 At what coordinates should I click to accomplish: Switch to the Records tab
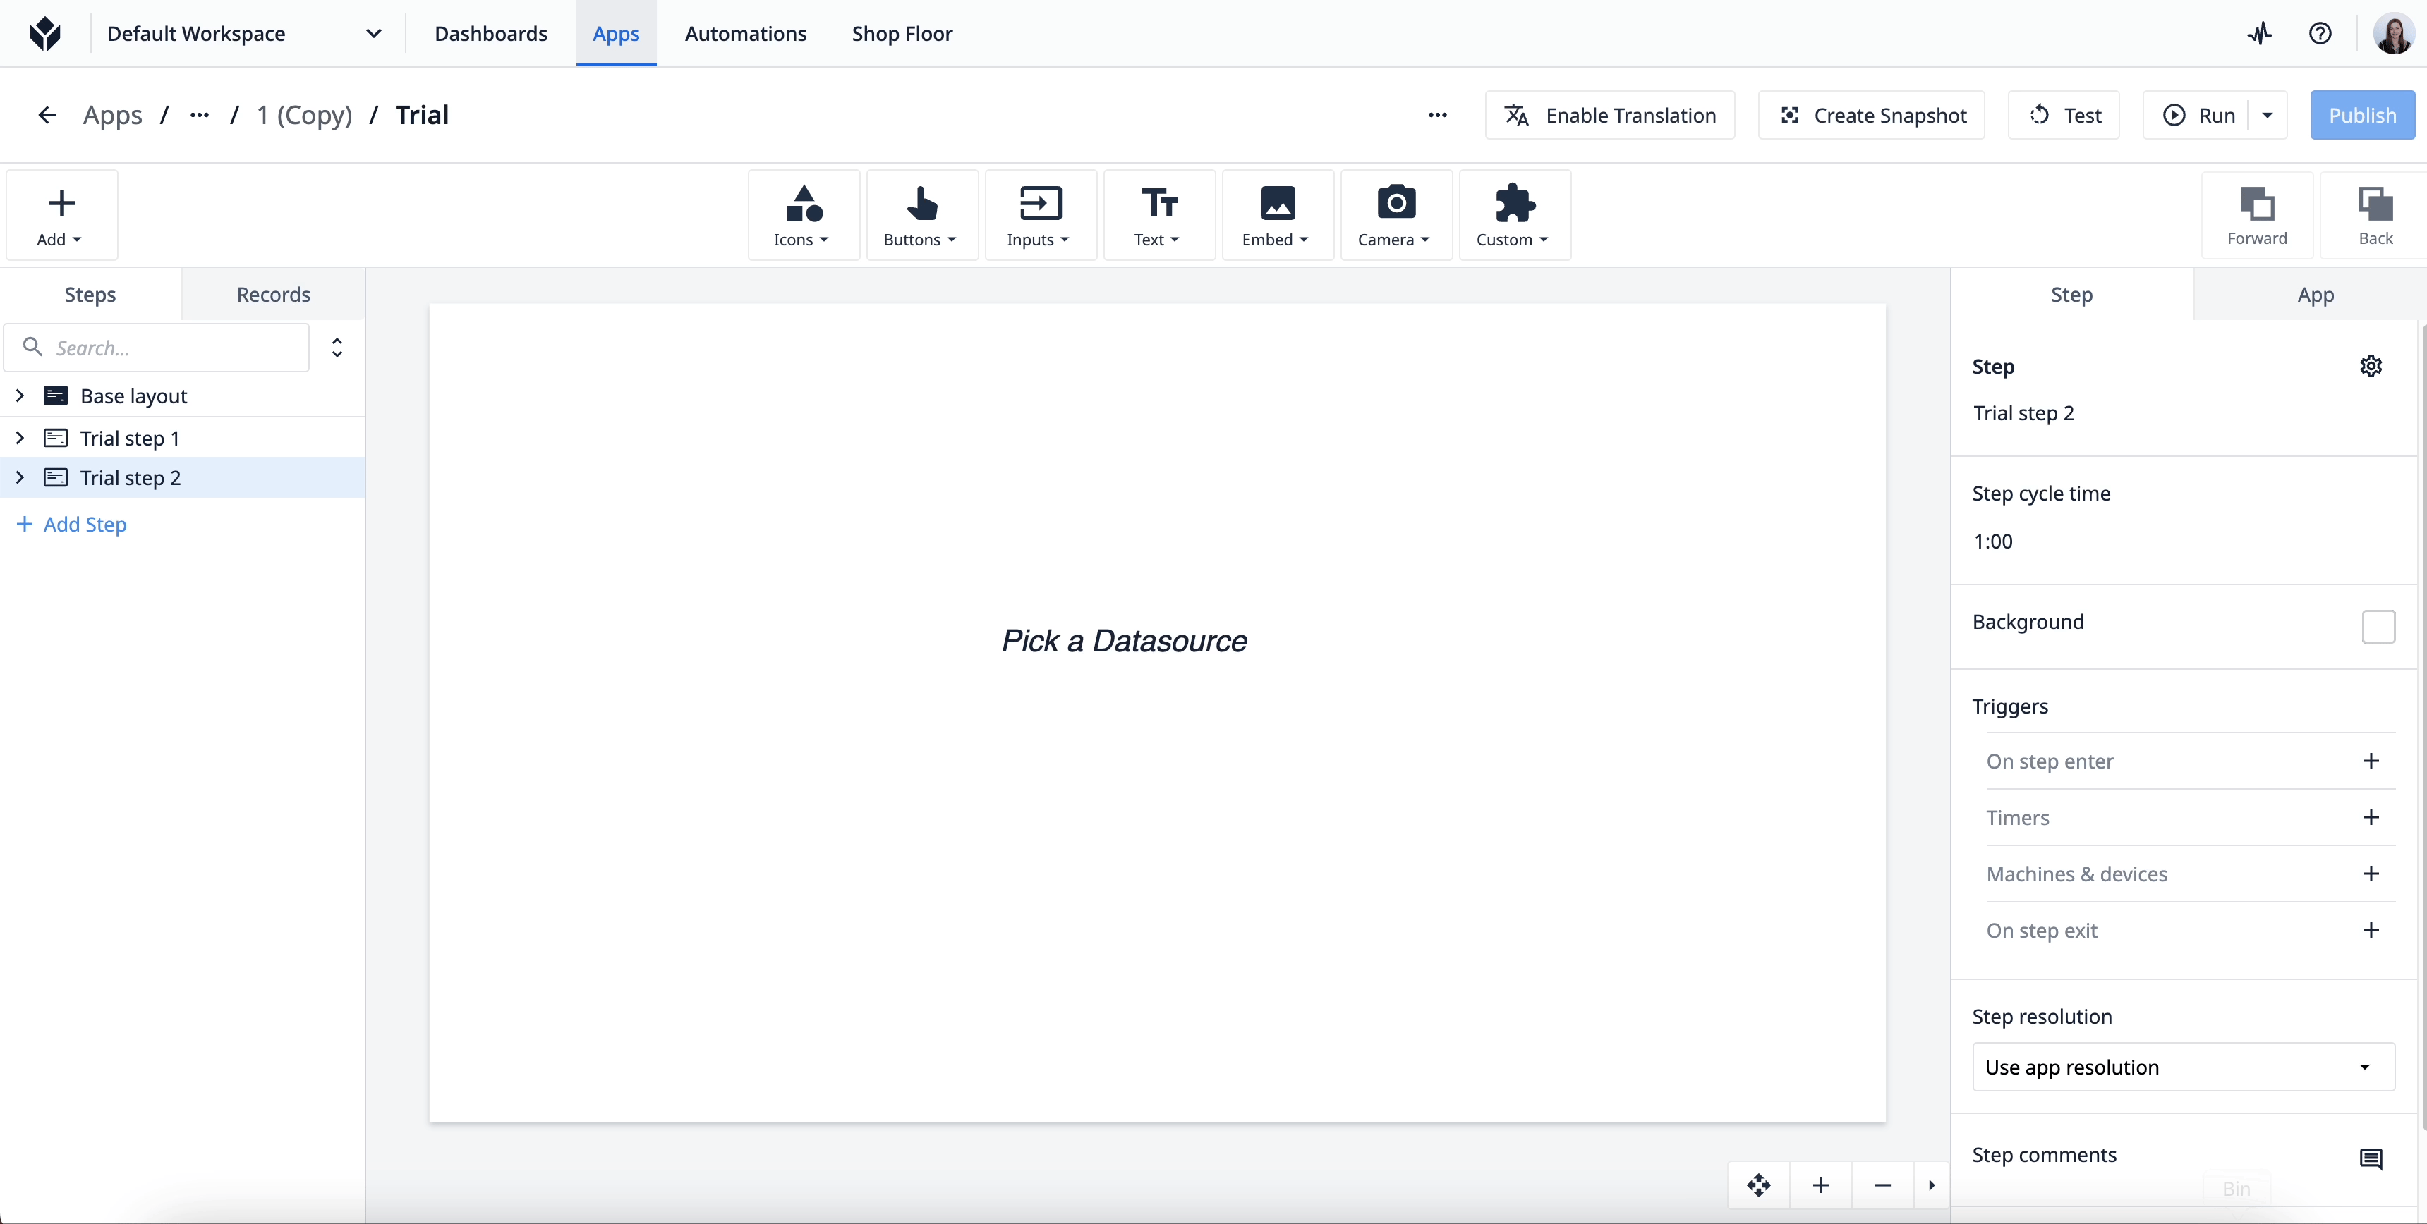pyautogui.click(x=272, y=293)
